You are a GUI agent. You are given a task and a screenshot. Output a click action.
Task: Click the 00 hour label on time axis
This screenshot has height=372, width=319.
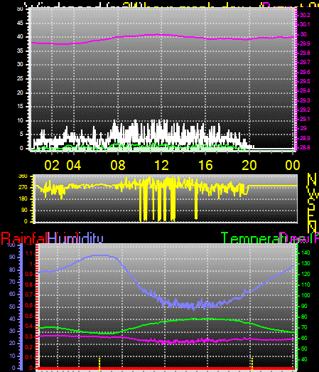coord(293,165)
